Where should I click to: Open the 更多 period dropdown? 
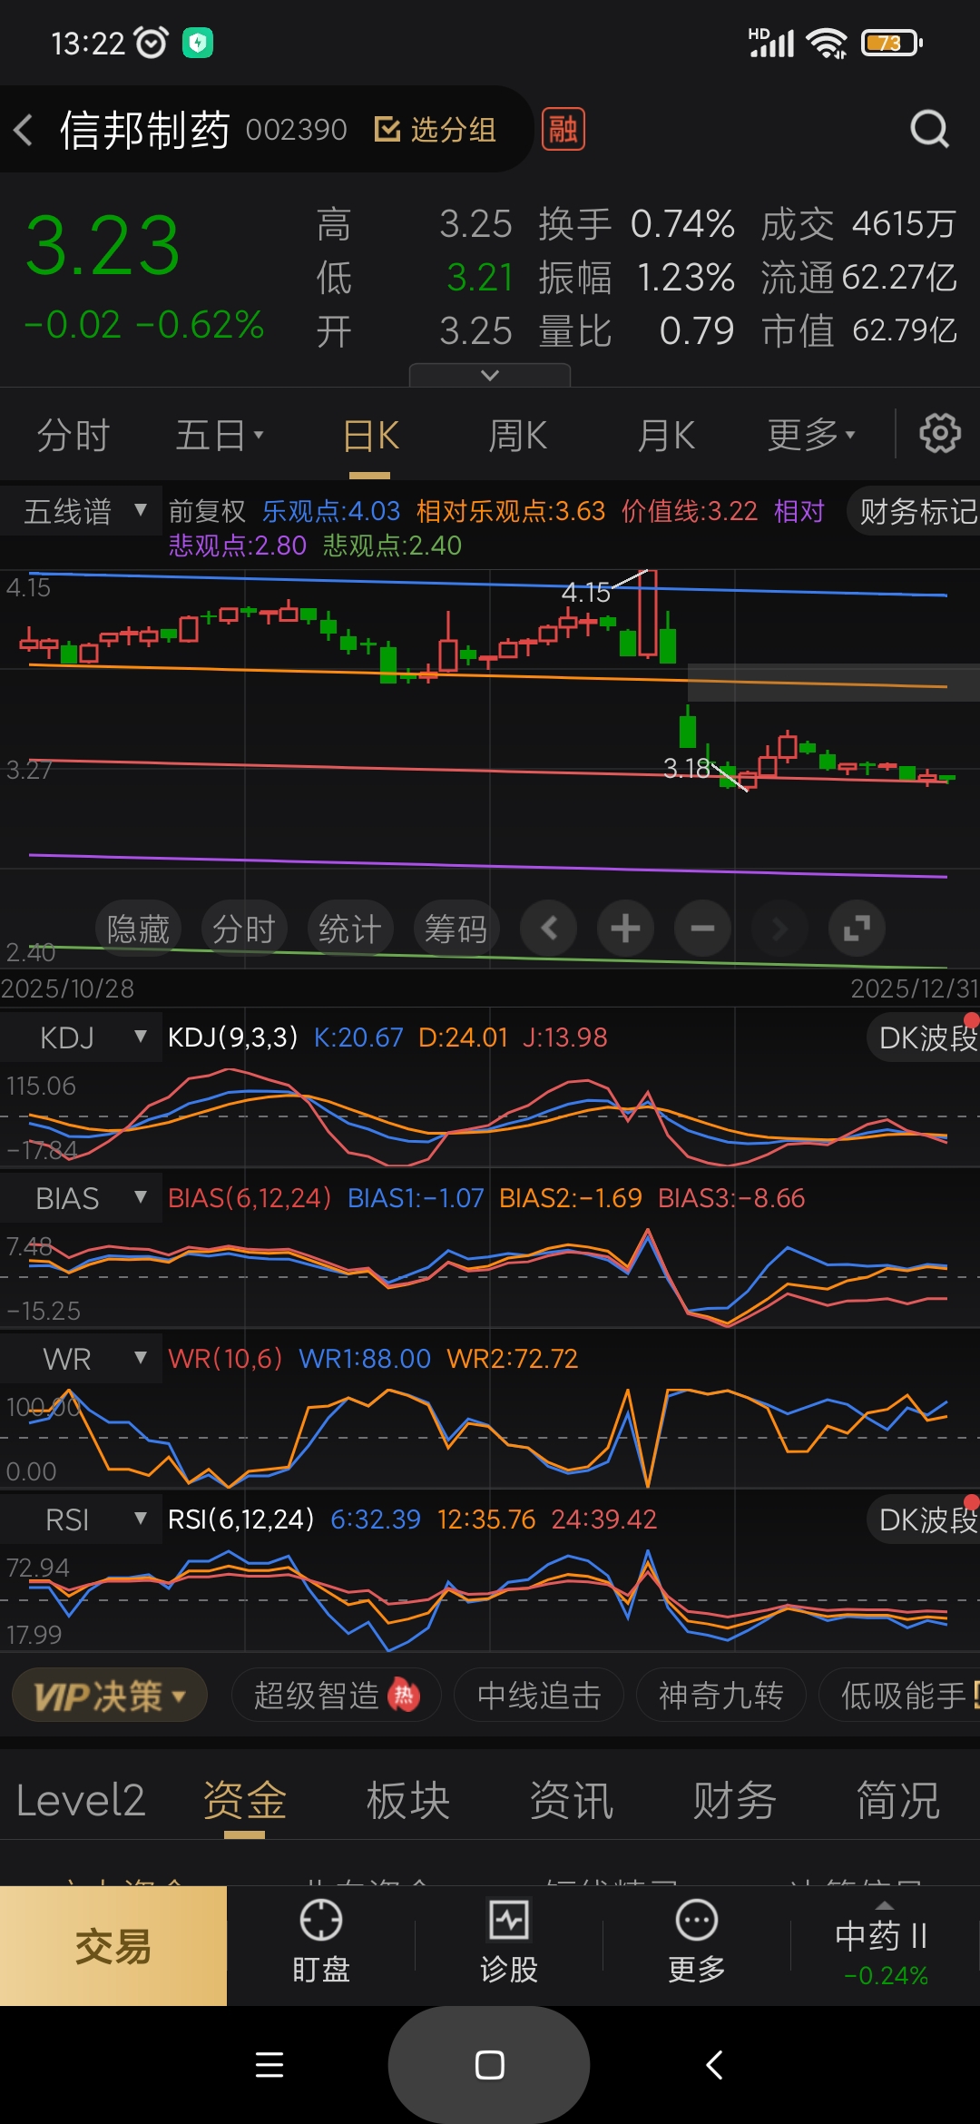click(811, 436)
